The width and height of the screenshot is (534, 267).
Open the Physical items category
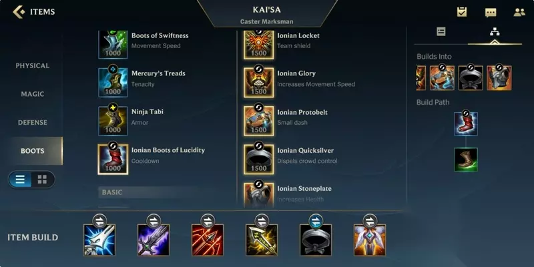[32, 65]
